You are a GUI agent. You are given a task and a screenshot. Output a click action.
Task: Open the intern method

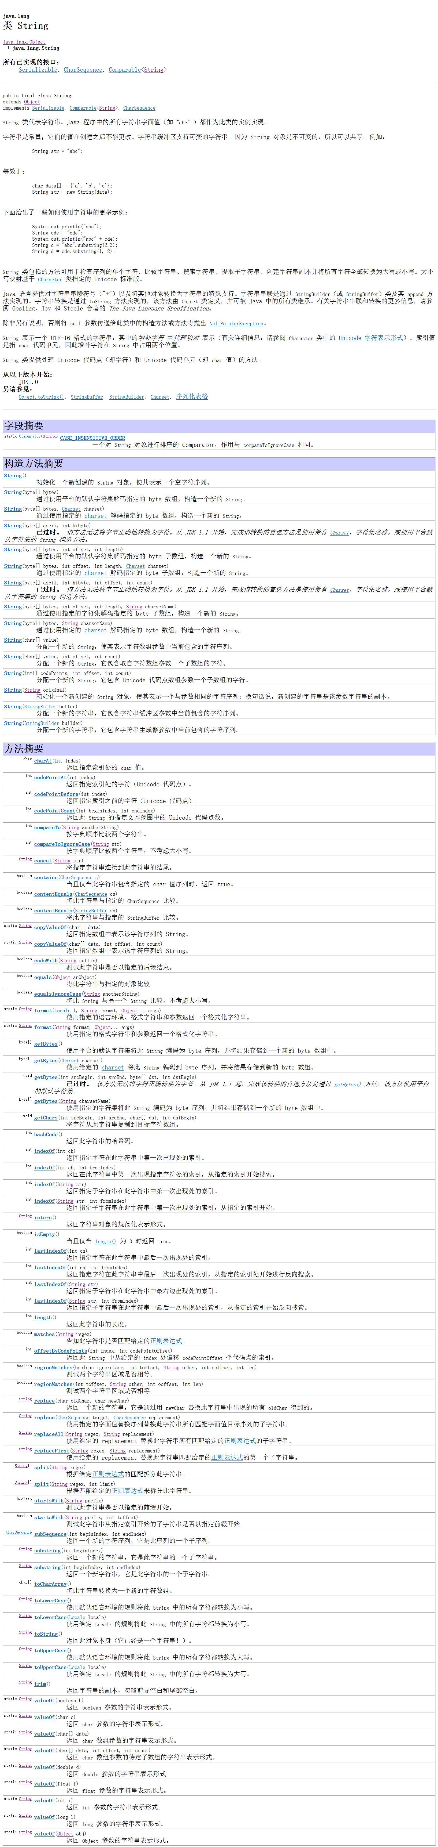click(43, 1217)
